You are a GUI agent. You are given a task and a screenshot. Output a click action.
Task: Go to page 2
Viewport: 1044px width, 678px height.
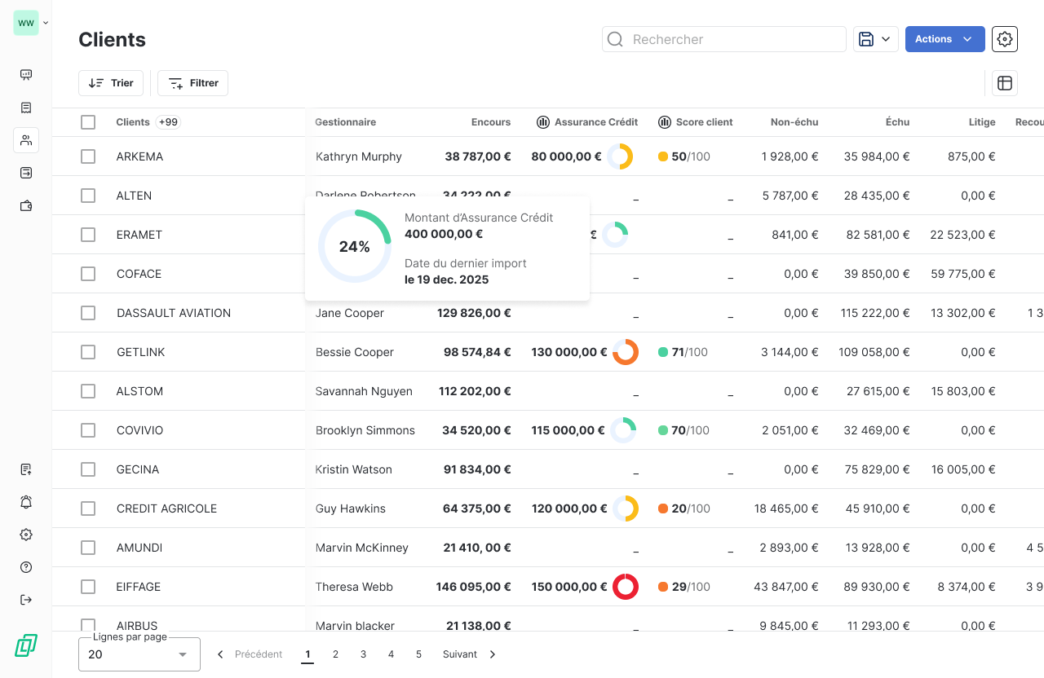[335, 654]
